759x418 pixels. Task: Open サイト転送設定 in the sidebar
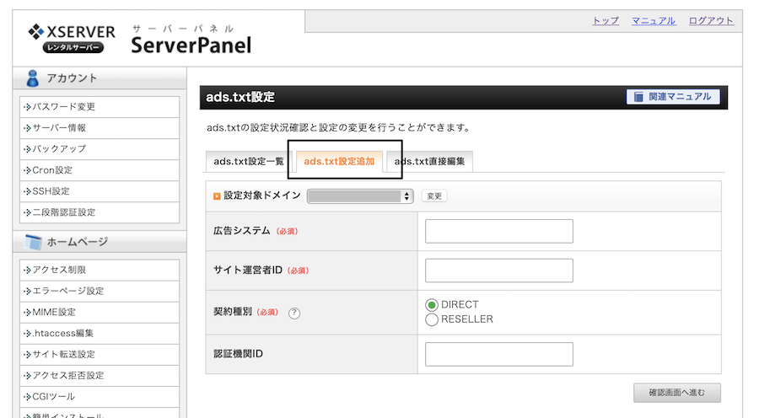[100, 354]
